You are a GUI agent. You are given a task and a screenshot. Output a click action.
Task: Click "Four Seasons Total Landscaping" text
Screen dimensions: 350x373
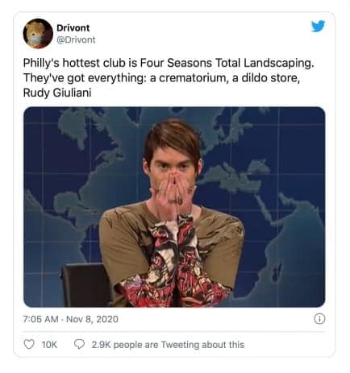[x=227, y=63]
